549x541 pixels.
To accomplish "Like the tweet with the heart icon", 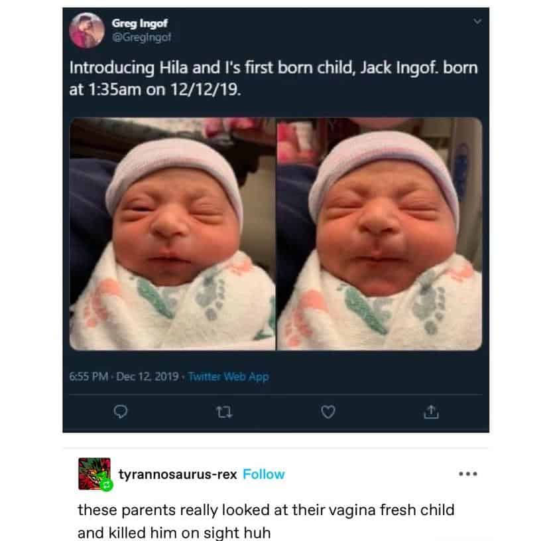I will [x=326, y=413].
